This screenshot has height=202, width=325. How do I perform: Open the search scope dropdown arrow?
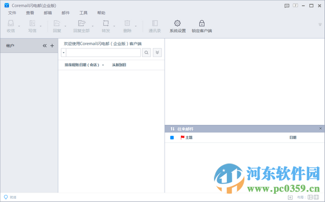pos(63,53)
